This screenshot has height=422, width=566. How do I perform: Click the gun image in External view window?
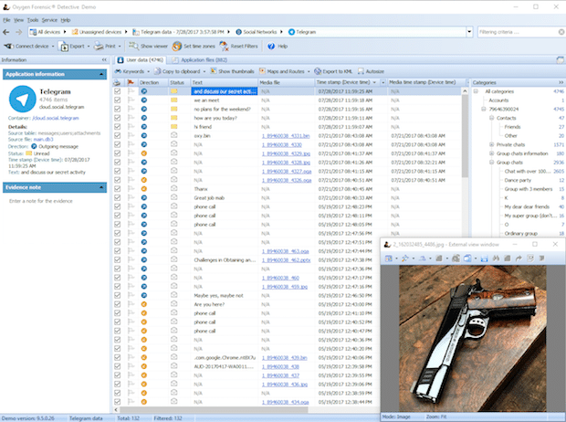473,339
